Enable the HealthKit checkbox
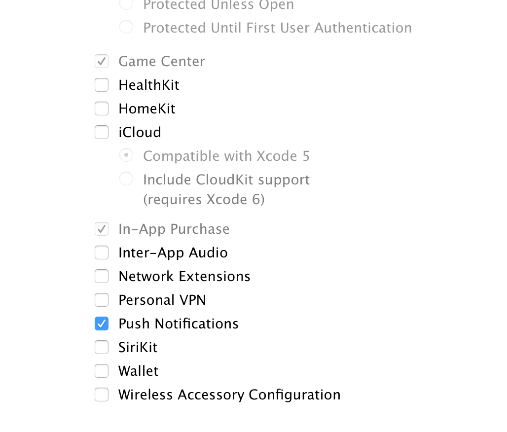 pyautogui.click(x=102, y=85)
